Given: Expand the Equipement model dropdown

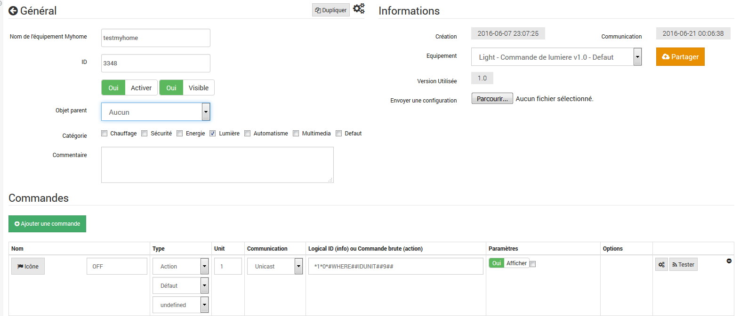Looking at the screenshot, I should [x=556, y=57].
